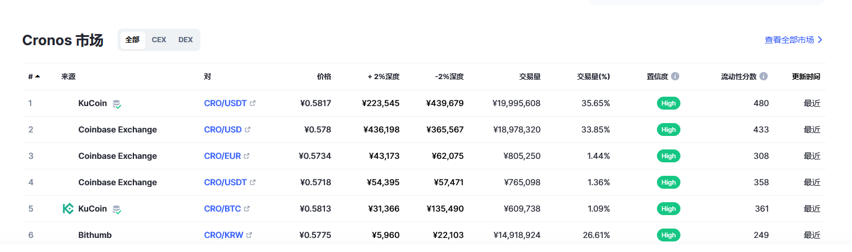Open the external link icon next to CRO/USD
852x252 pixels.
(247, 130)
